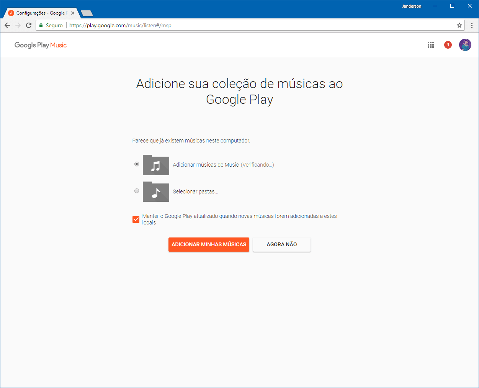Click the Seguro lock icon
This screenshot has height=388, width=479.
(41, 25)
